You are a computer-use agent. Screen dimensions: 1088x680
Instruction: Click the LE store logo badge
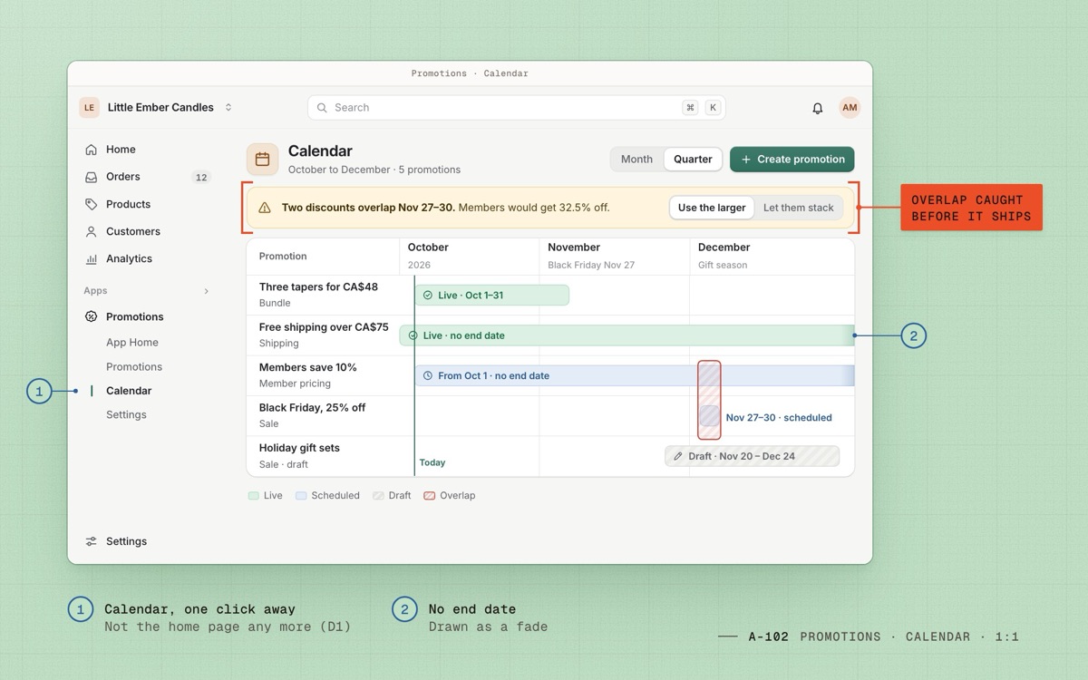tap(89, 108)
